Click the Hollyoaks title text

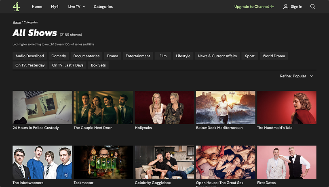pos(143,128)
